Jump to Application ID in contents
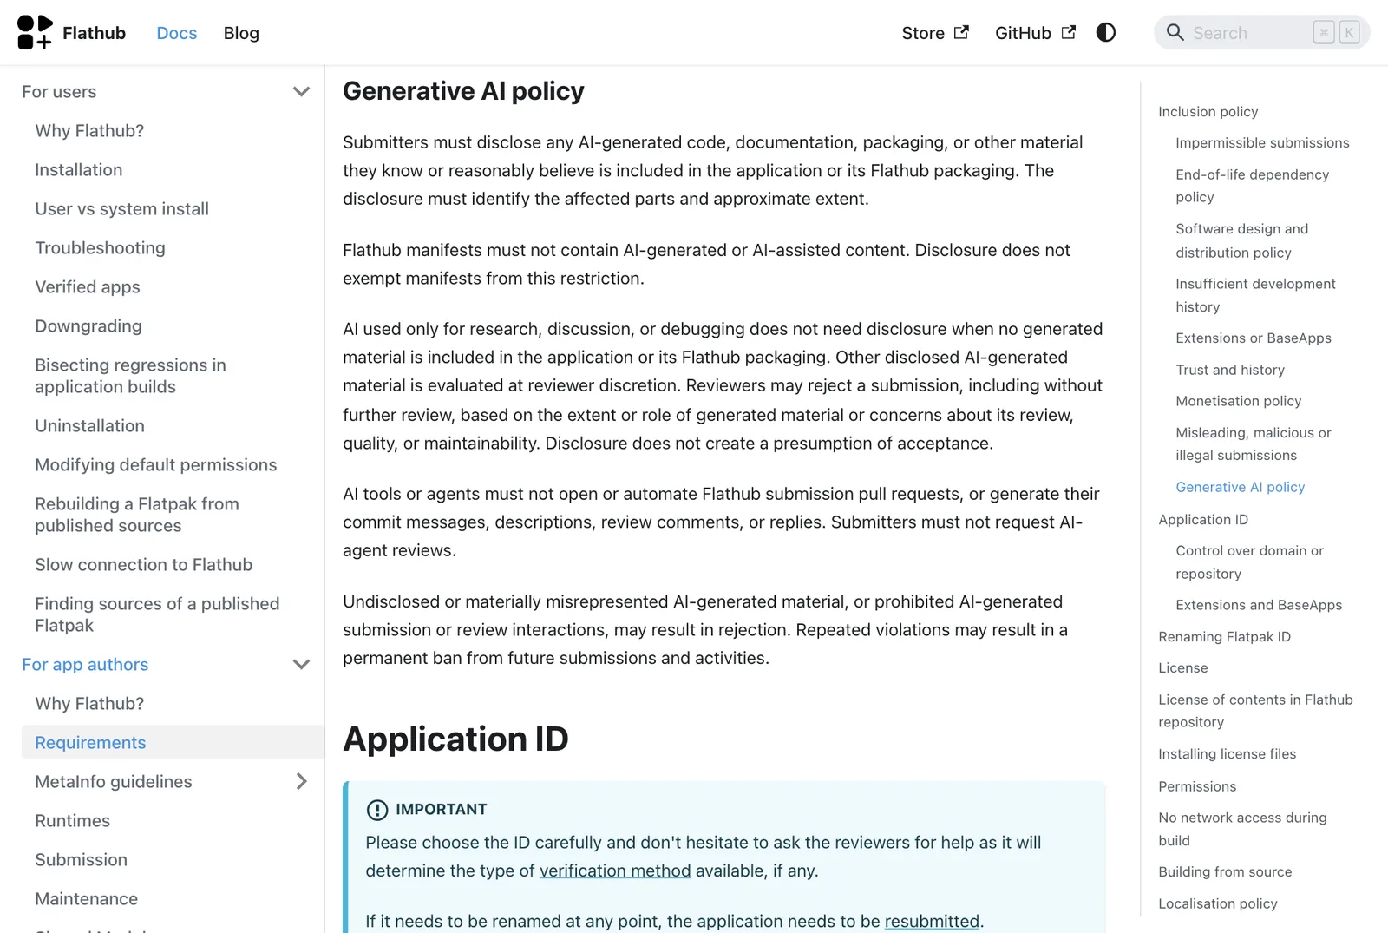Image resolution: width=1388 pixels, height=933 pixels. click(x=1203, y=519)
